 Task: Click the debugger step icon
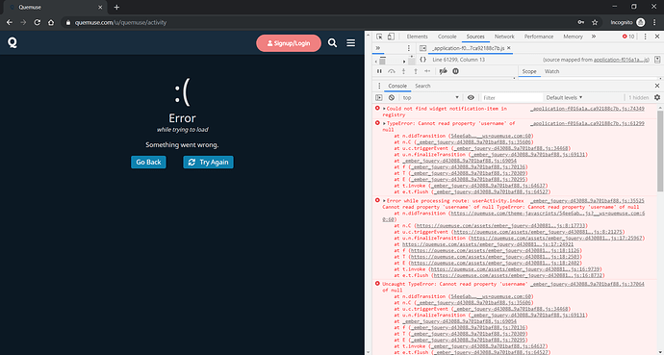coord(427,71)
